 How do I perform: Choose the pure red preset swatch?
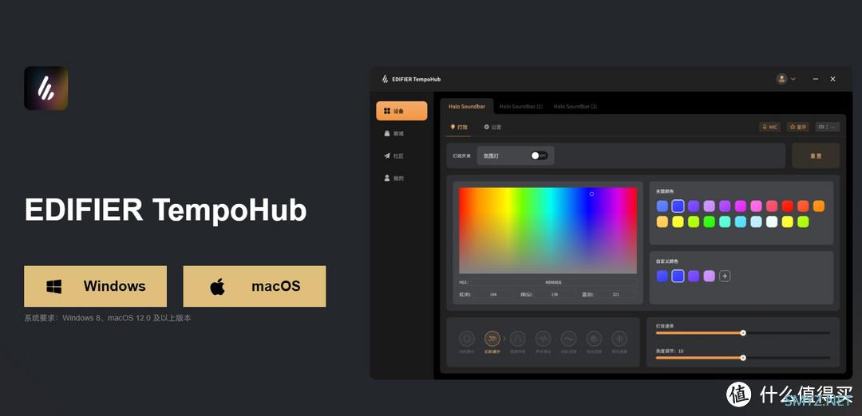coord(788,206)
